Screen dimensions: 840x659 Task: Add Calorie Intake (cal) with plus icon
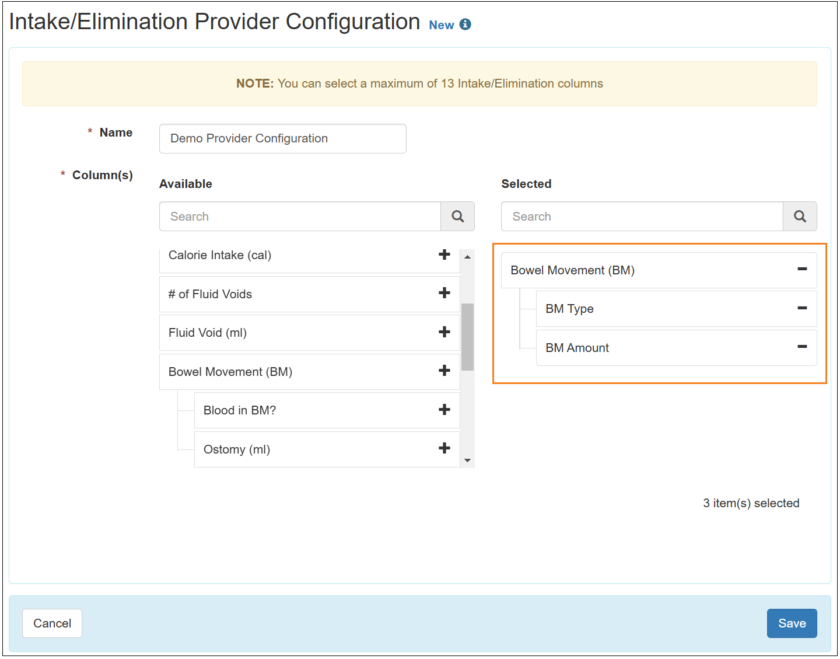444,254
